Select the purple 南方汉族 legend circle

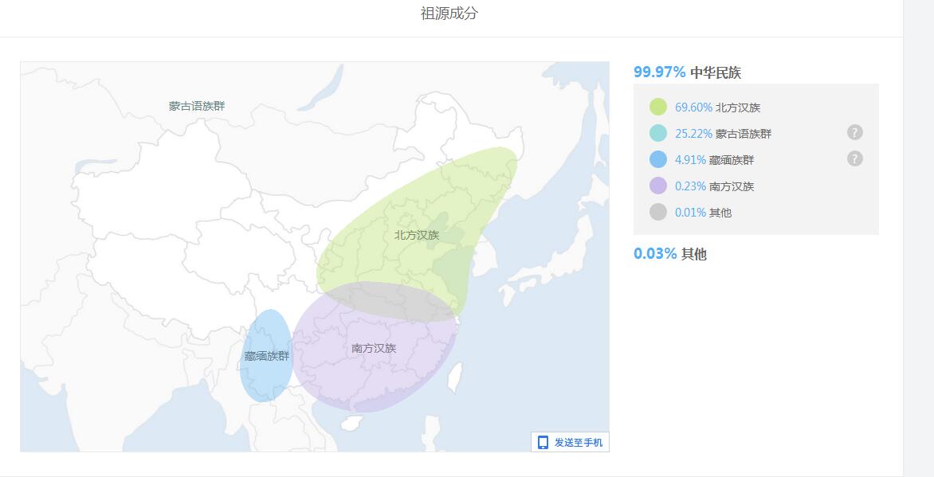pos(658,186)
